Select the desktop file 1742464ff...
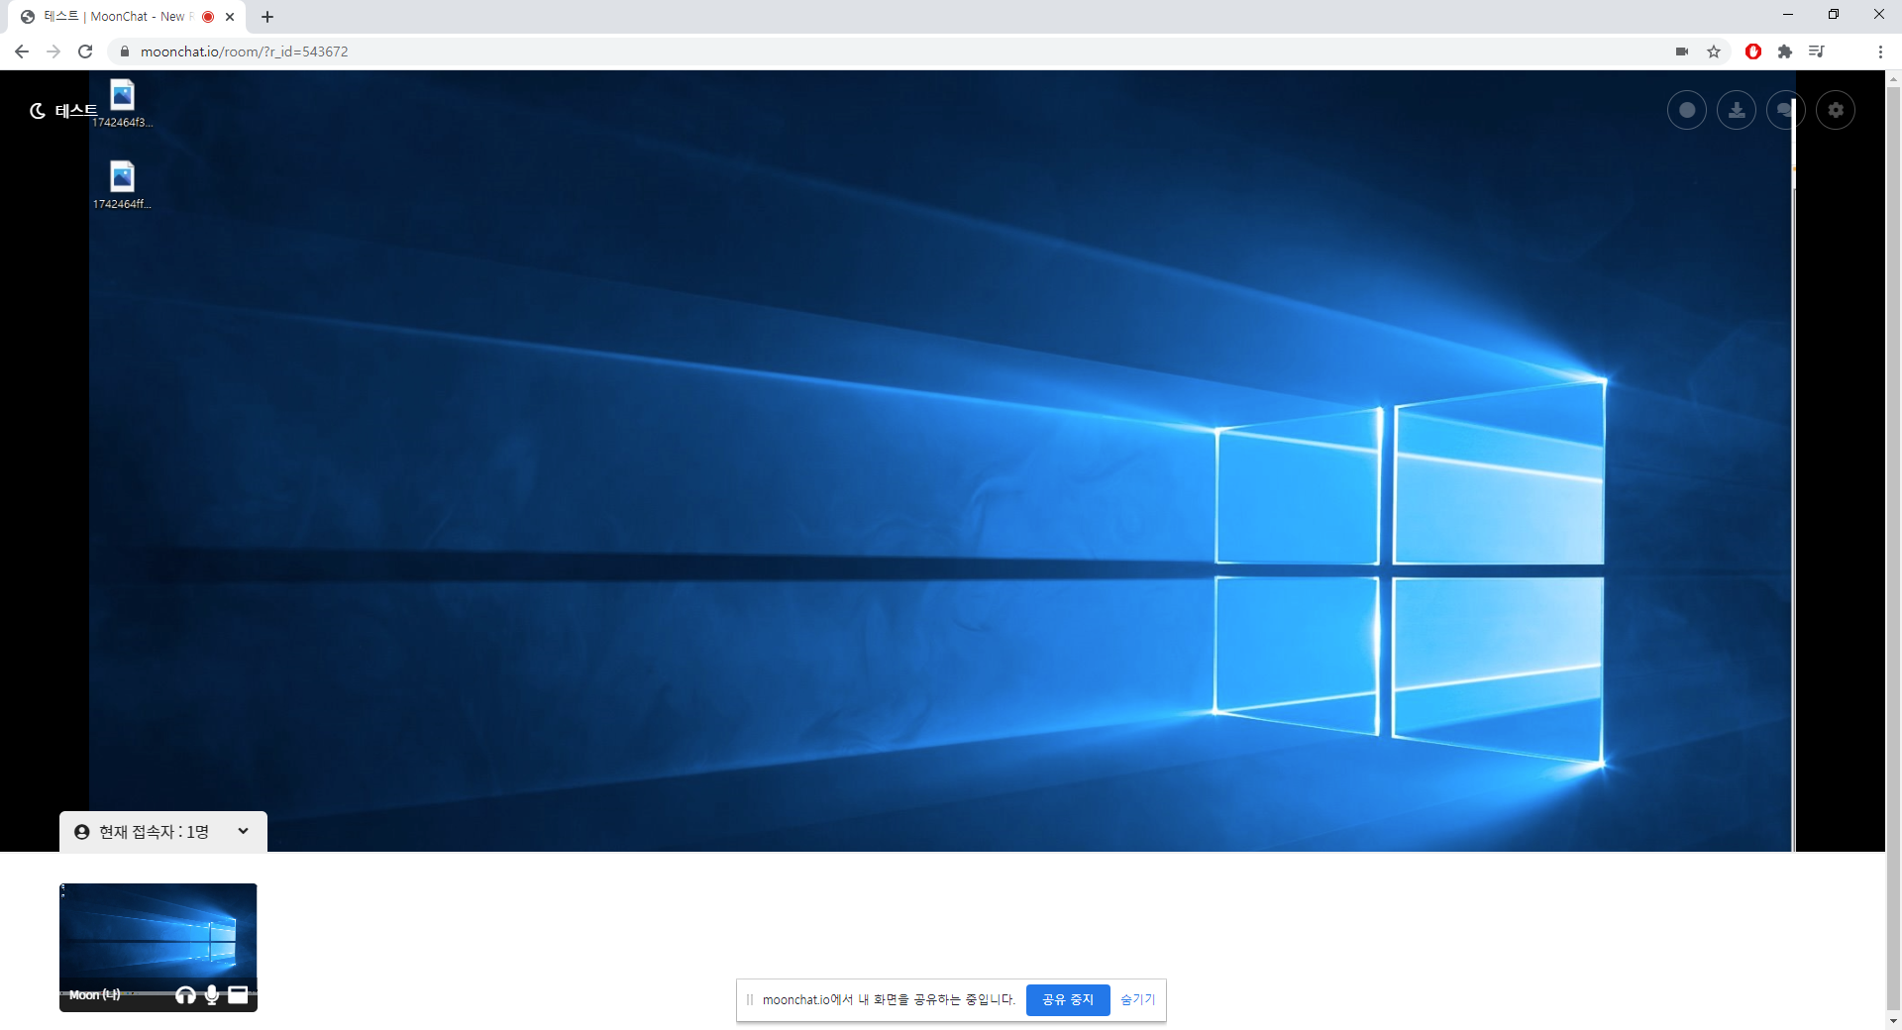Image resolution: width=1902 pixels, height=1030 pixels. click(122, 185)
